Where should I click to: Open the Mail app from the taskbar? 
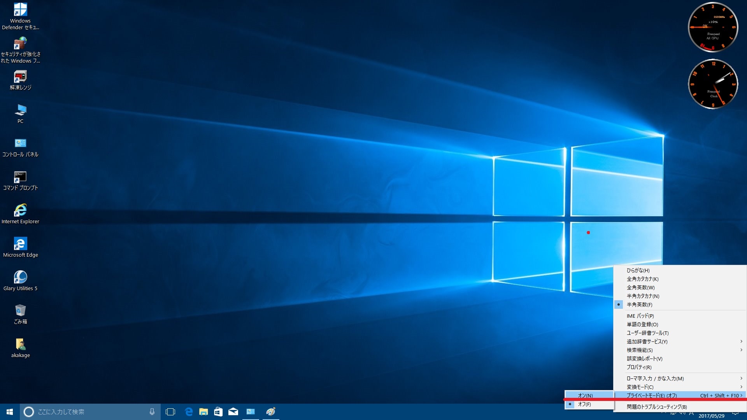click(233, 412)
